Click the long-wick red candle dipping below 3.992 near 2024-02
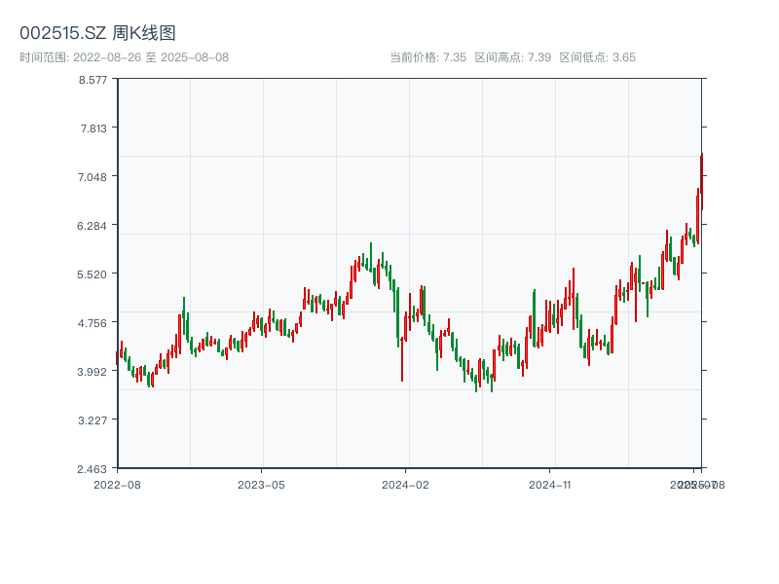This screenshot has height=584, width=779. (402, 357)
